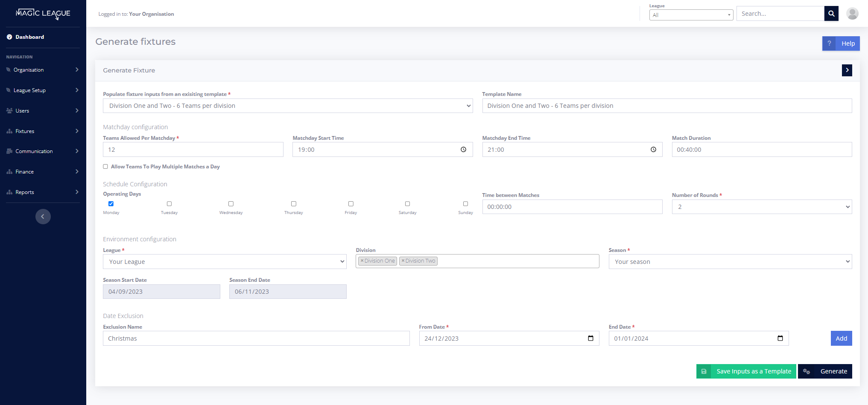This screenshot has height=405, width=868.
Task: Click Add to save the Christmas exclusion
Action: click(x=841, y=338)
